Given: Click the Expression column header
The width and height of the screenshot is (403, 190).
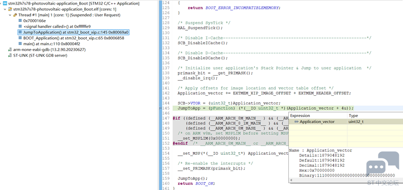Looking at the screenshot, I should tap(318, 116).
